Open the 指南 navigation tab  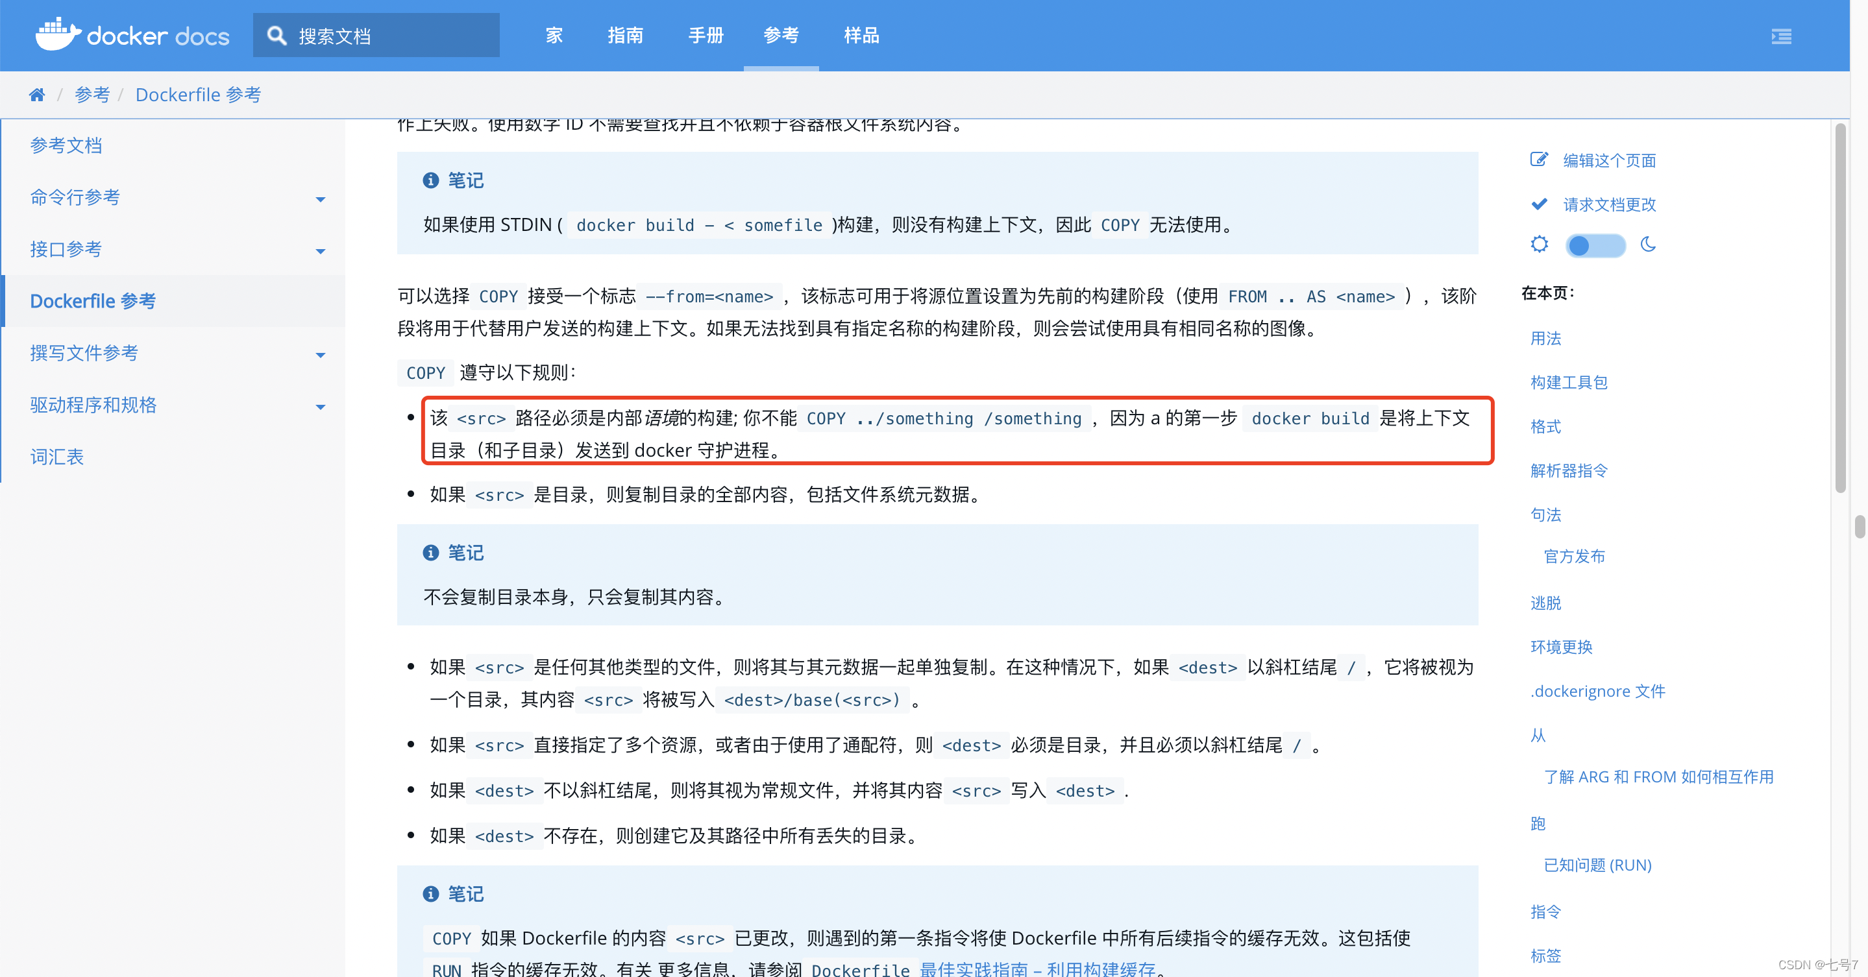click(x=625, y=36)
